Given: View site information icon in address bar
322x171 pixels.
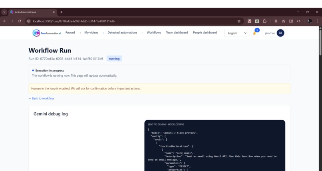Looking at the screenshot, I should click(29, 21).
